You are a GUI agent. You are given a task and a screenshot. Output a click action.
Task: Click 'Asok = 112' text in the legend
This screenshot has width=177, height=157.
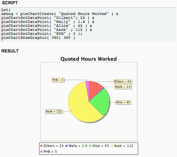[x=124, y=146]
